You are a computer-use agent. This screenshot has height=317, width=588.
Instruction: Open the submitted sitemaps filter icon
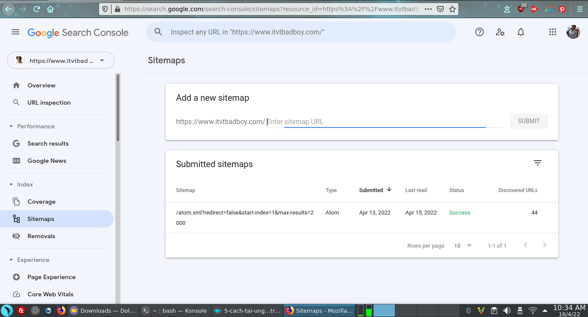pos(537,163)
